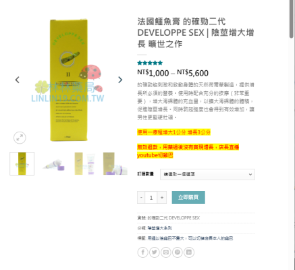Share the product via Twitter icon

(x=155, y=252)
